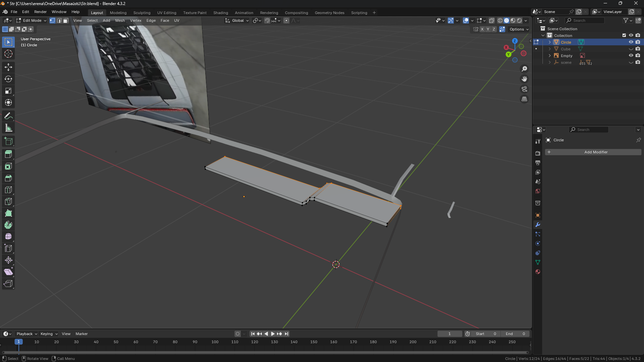
Task: Activate the Inset Faces tool
Action: tap(8, 166)
